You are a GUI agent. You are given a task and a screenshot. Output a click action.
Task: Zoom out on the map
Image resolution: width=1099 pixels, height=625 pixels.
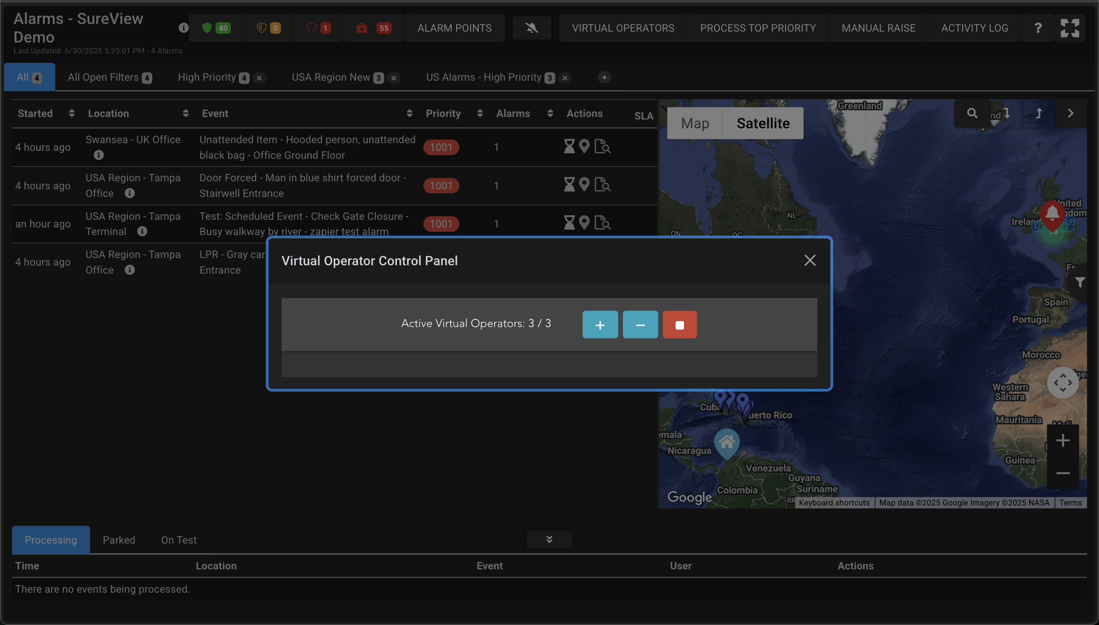pos(1063,473)
